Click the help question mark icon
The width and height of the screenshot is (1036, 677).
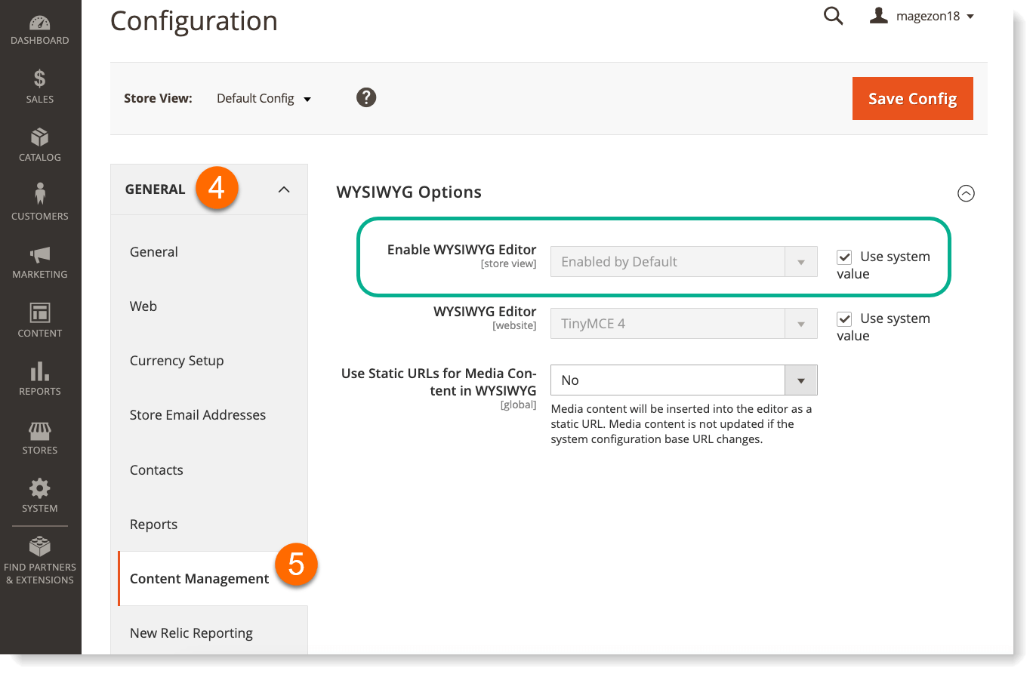366,97
